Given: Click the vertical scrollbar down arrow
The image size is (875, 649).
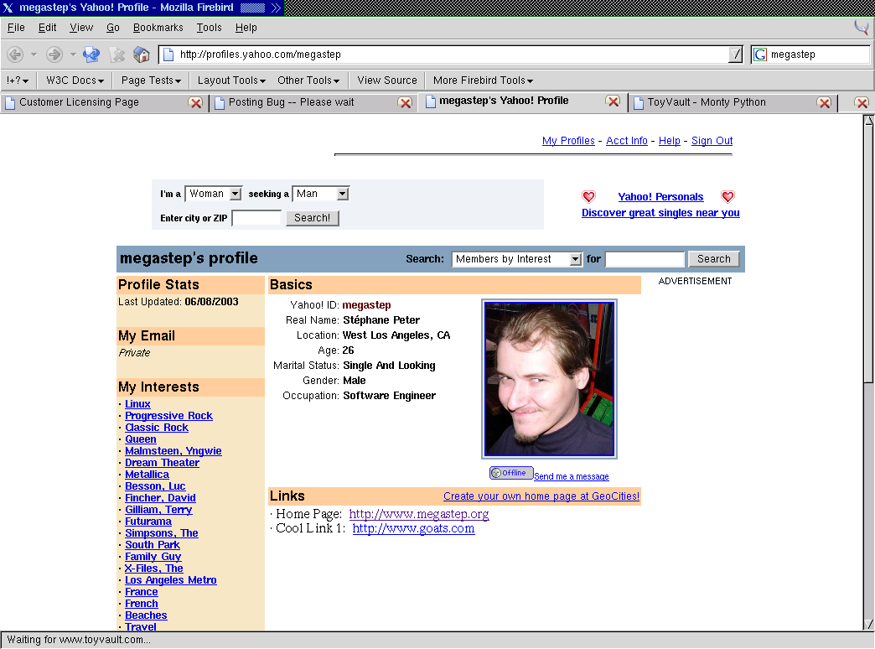Looking at the screenshot, I should point(869,623).
